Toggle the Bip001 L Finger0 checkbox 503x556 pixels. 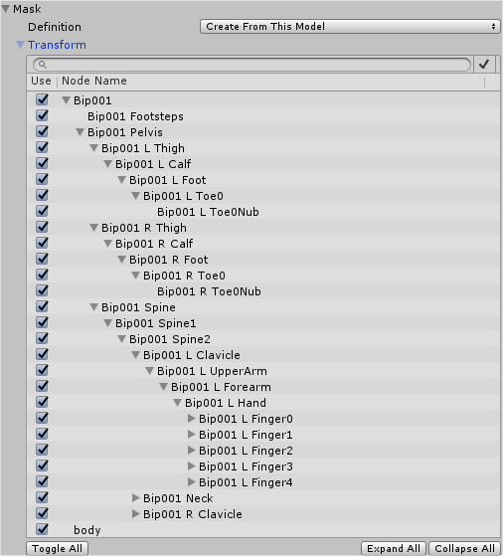coord(42,418)
